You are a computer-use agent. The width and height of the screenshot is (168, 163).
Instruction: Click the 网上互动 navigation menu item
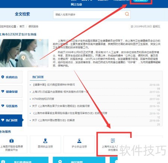[76, 4]
